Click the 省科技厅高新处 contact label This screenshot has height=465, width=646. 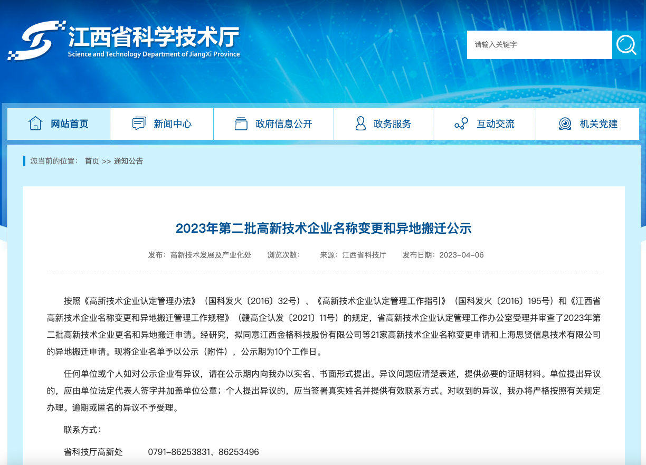(93, 452)
